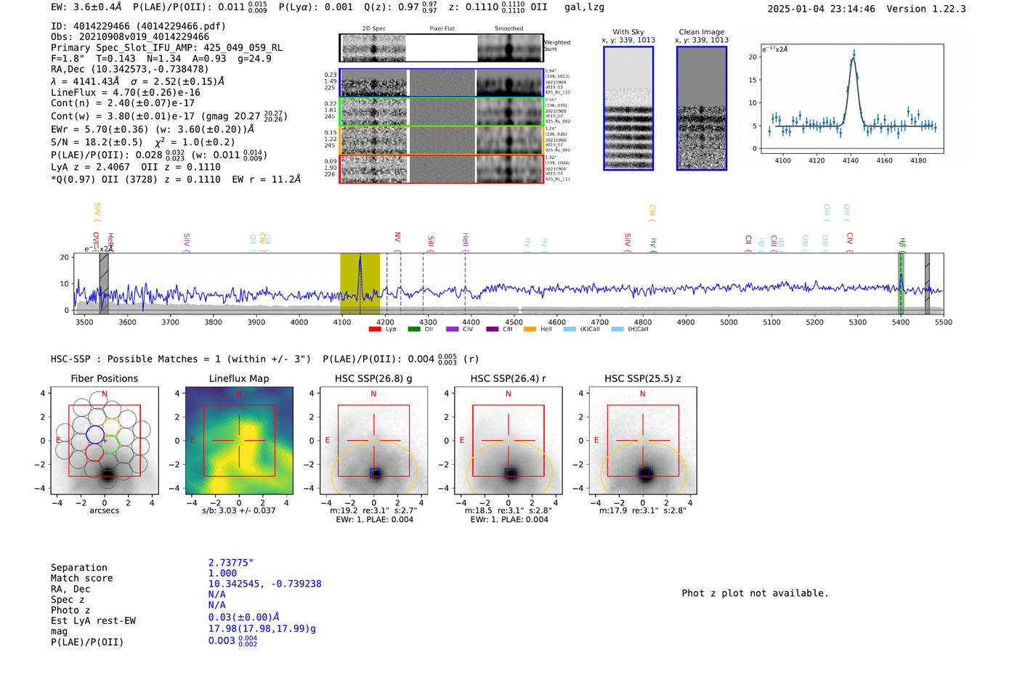This screenshot has width=1017, height=692.
Task: Select the HSC SSP(26.8) g image
Action: point(373,441)
